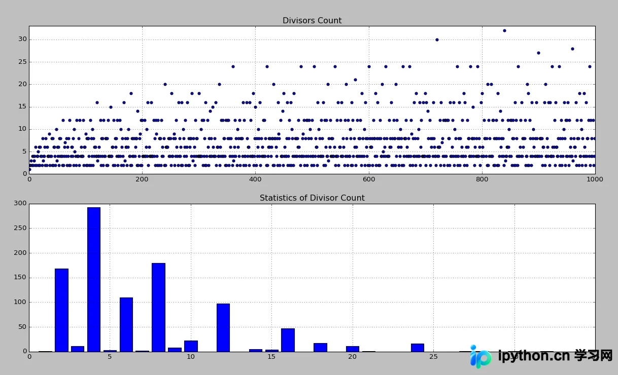
Task: Select the '200' x-axis label of scatter plot
Action: click(142, 179)
